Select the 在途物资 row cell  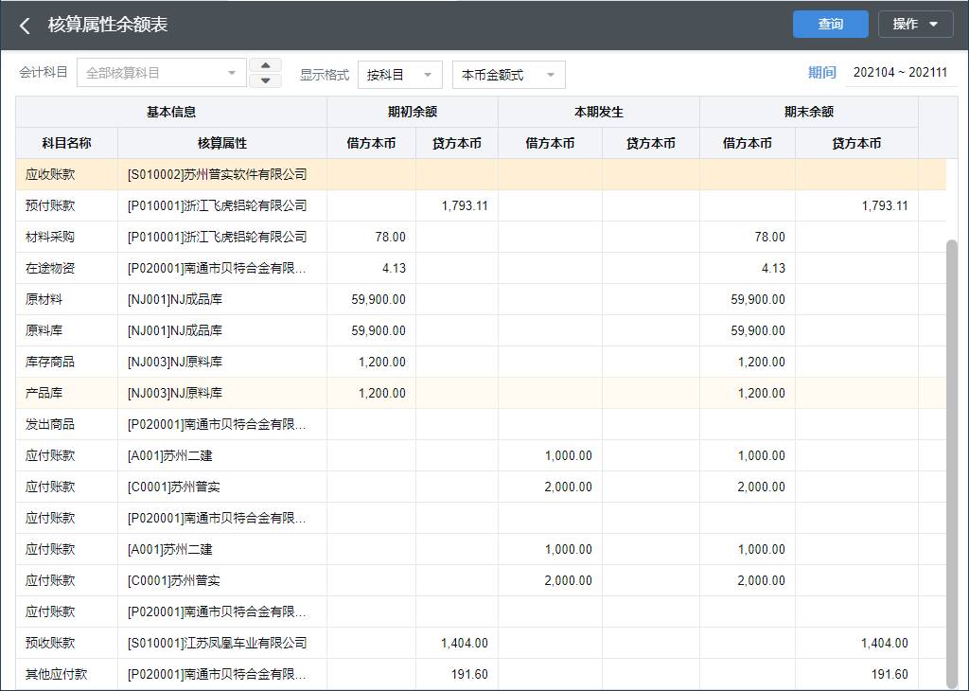point(67,268)
